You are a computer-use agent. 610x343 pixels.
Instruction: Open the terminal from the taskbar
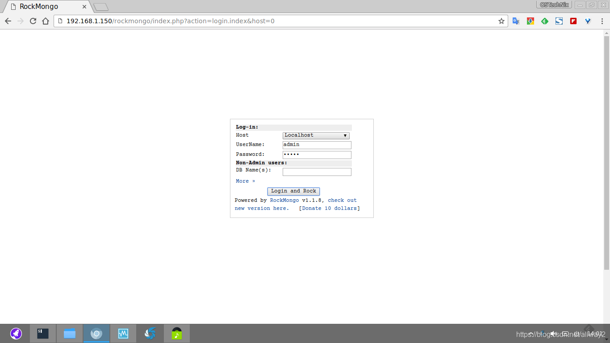tap(42, 333)
